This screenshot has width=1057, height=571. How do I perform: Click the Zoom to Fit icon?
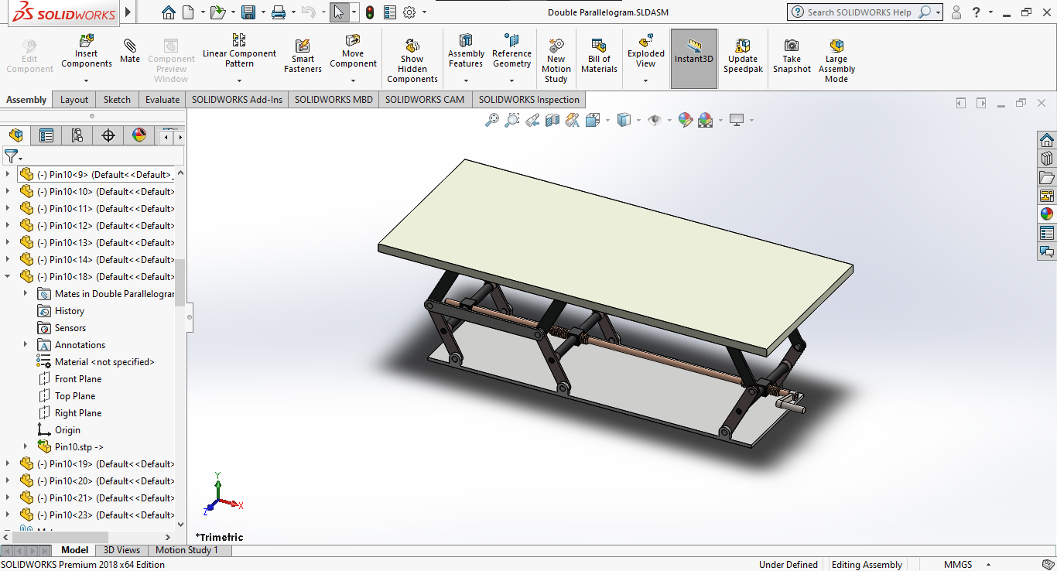pyautogui.click(x=491, y=120)
